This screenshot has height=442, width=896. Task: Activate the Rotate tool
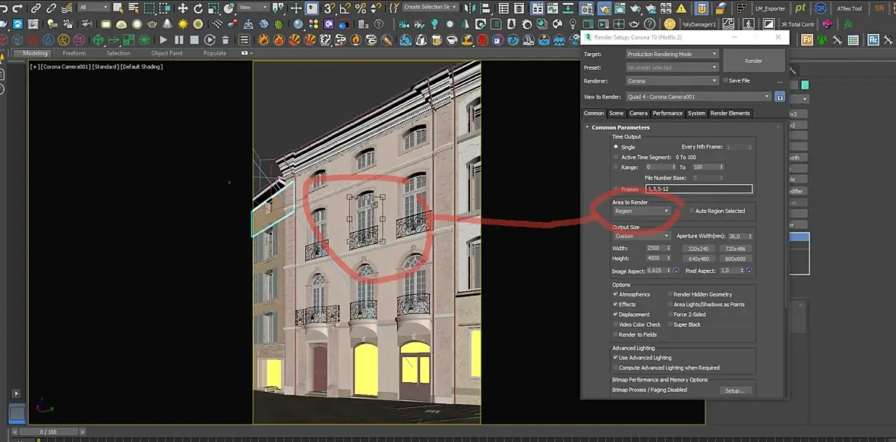point(198,8)
